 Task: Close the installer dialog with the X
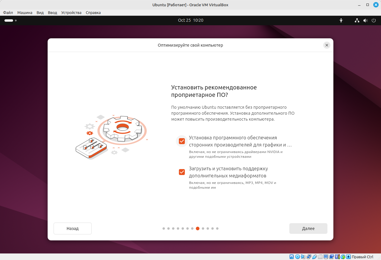(x=327, y=45)
